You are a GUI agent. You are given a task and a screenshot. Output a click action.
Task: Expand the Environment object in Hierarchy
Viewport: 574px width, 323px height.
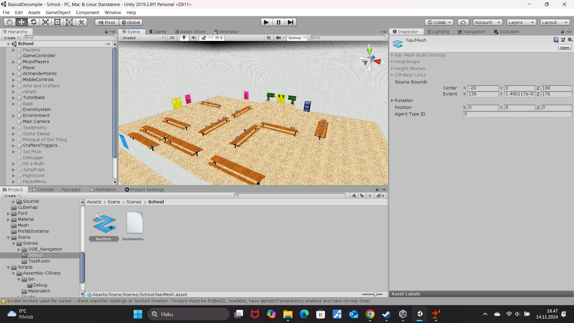[13, 115]
